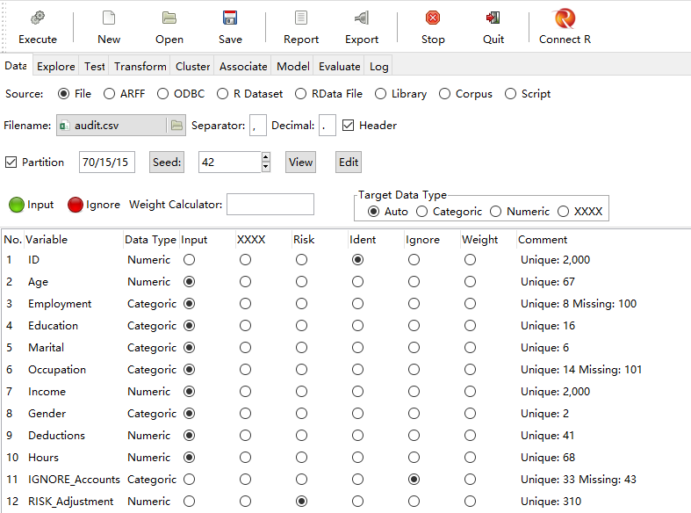Select the Employment variable row name
This screenshot has height=513, width=691.
tap(60, 304)
